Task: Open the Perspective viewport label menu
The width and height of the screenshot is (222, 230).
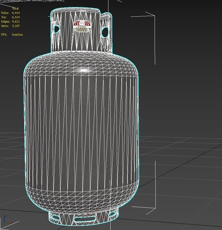Action: (13, 1)
